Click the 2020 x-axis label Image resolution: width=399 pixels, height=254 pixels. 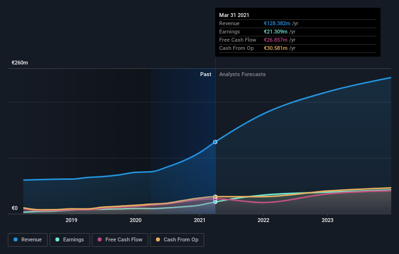[x=136, y=220]
